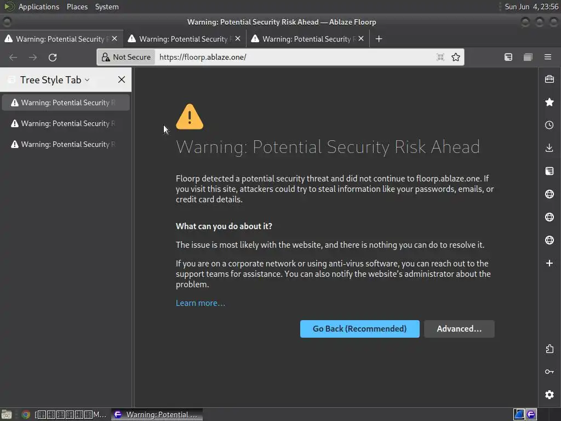Click the clock showing Sun Jun 4
Screen dimensions: 561x421
[531, 7]
